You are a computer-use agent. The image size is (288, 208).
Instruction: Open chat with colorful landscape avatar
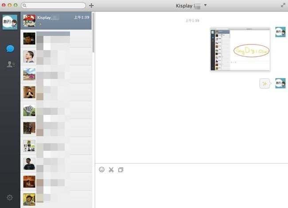[x=56, y=75]
